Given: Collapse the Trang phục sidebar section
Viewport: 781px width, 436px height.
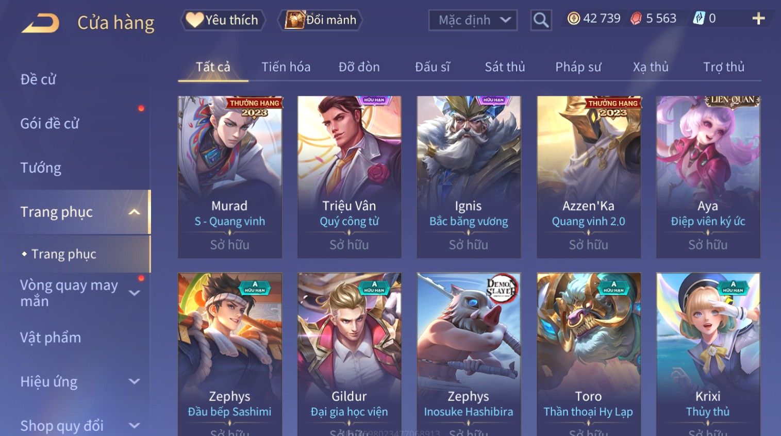Looking at the screenshot, I should [135, 212].
